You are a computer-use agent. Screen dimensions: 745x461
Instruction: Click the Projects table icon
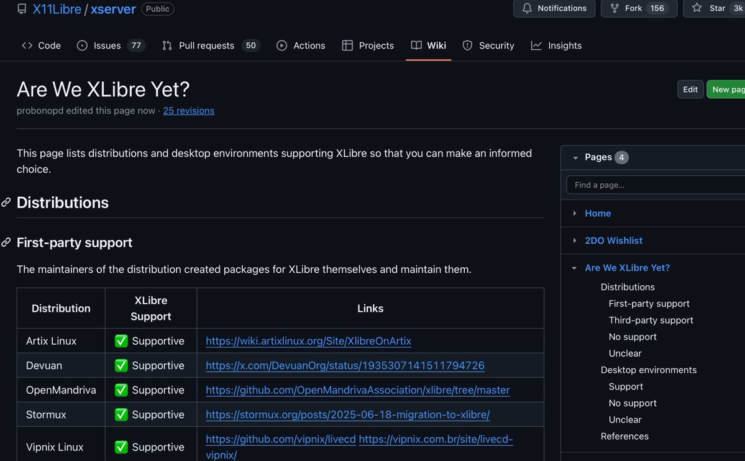coord(347,45)
